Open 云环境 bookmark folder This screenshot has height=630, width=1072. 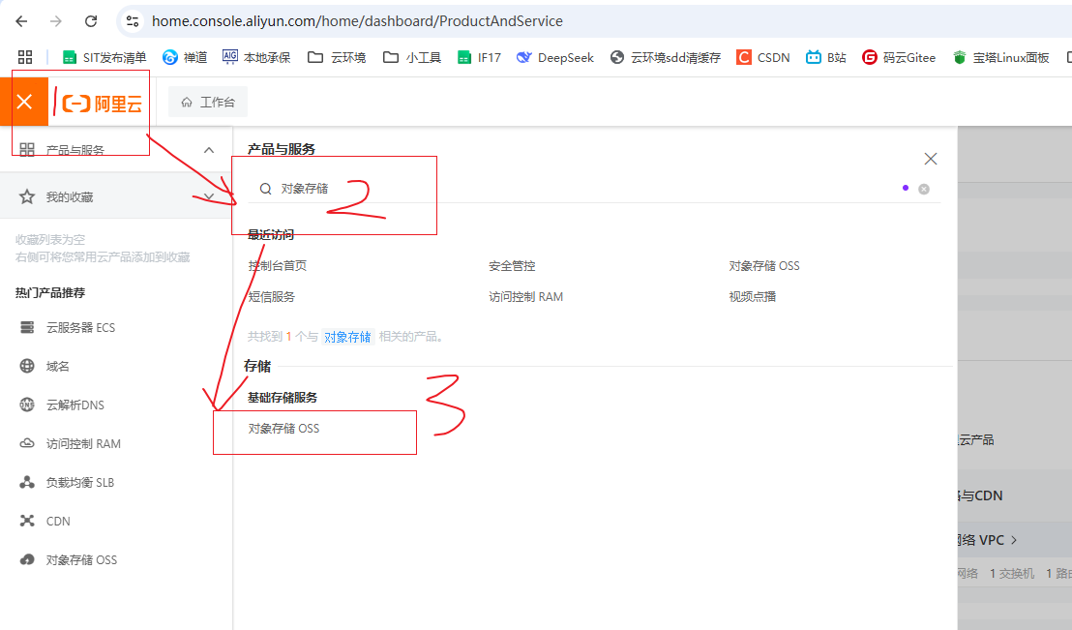tap(337, 57)
